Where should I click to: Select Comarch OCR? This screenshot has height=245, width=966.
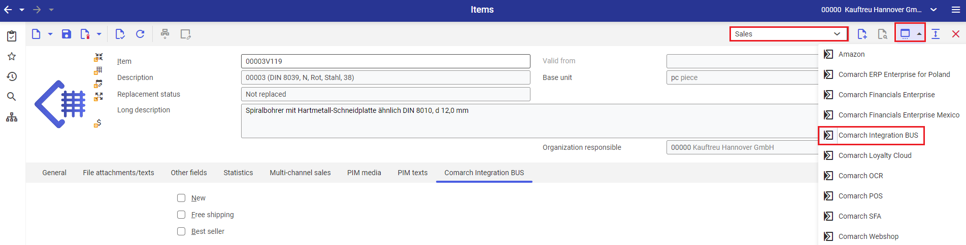click(x=892, y=176)
